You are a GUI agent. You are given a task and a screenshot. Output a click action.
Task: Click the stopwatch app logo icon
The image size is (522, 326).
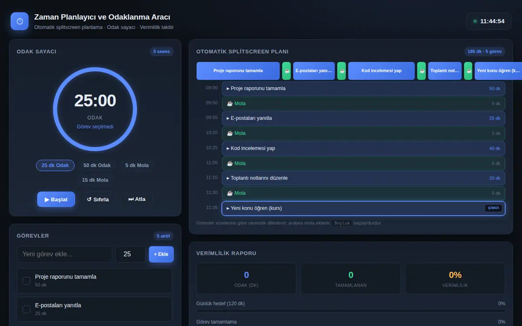click(20, 21)
